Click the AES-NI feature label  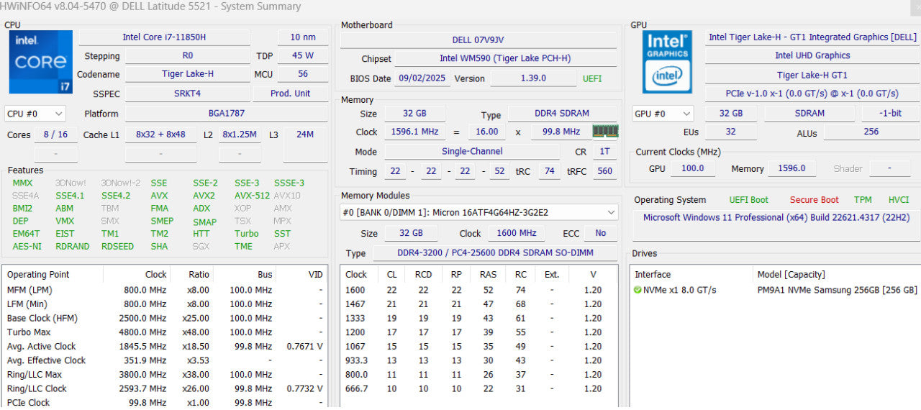[x=27, y=246]
